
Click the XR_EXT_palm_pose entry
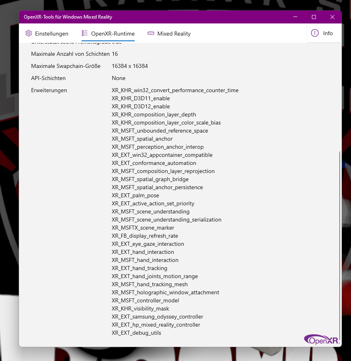pos(135,196)
